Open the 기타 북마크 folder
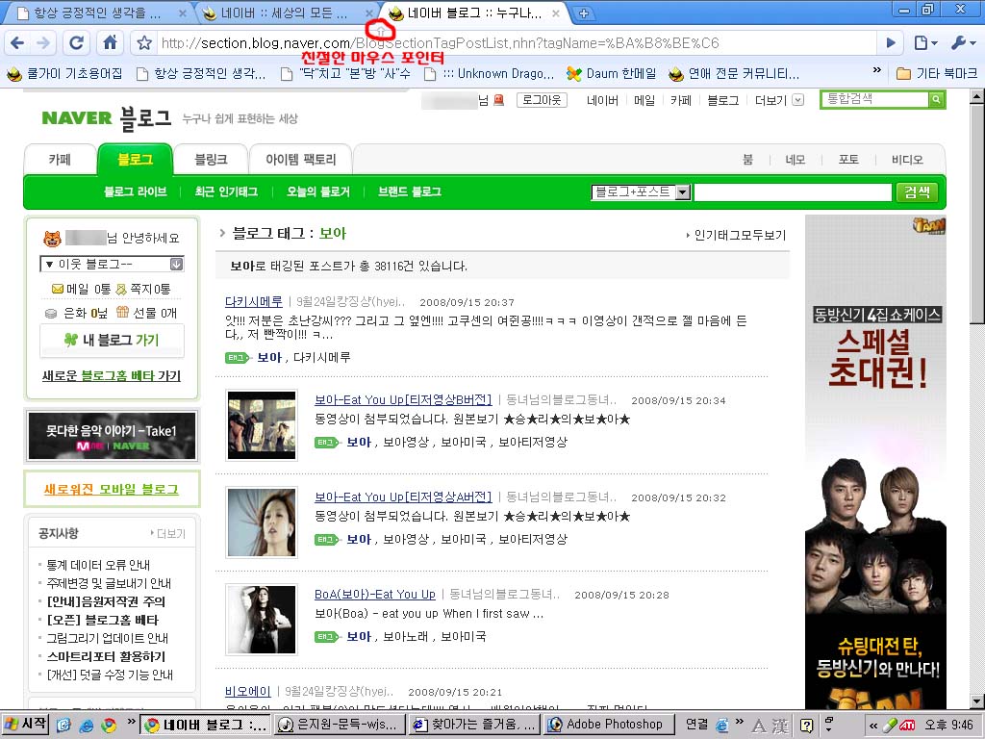985x739 pixels. [937, 73]
